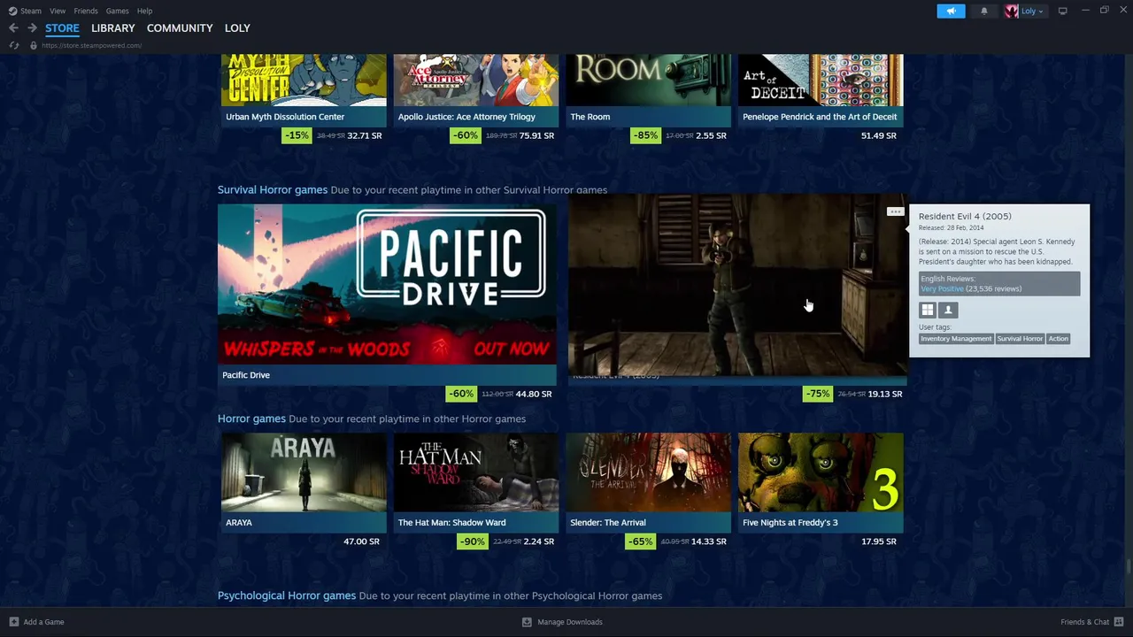Click the ARAYA title text
The height and width of the screenshot is (637, 1133).
239,523
